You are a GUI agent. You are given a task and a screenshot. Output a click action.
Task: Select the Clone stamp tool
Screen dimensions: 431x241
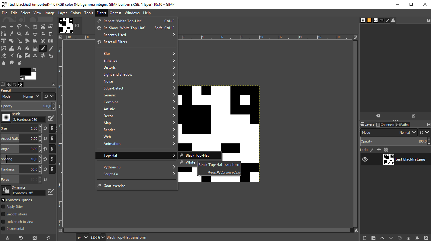[x=35, y=55]
